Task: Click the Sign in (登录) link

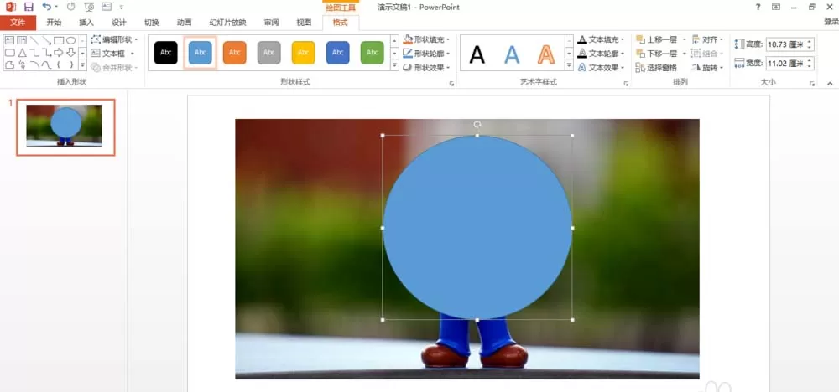Action: (831, 22)
